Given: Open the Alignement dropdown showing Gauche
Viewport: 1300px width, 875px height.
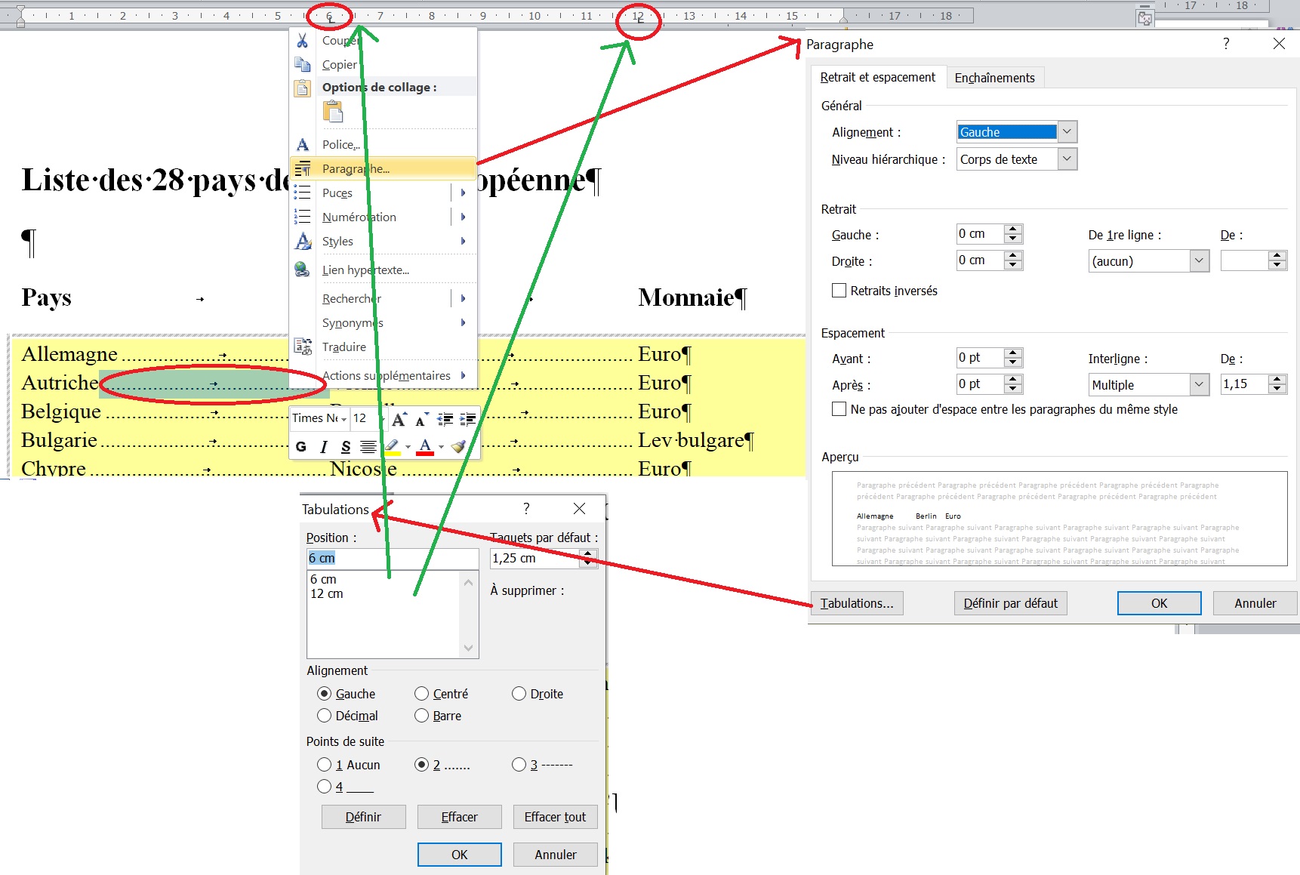Looking at the screenshot, I should (1066, 132).
